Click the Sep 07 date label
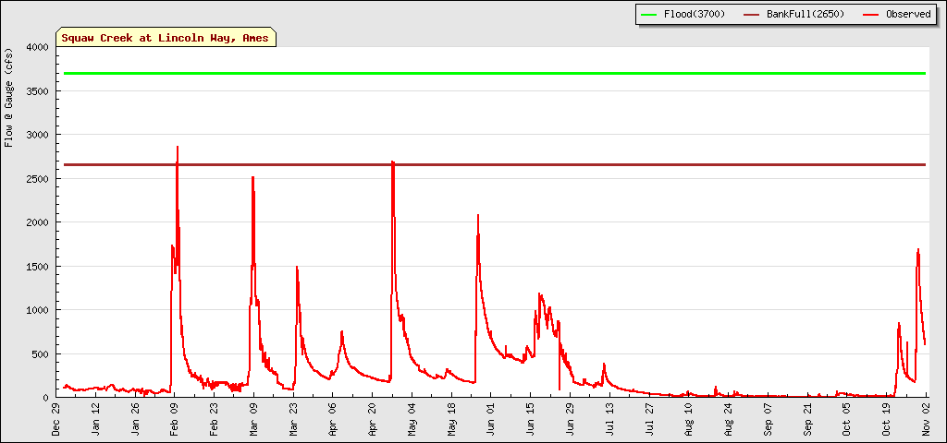Screen dimensions: 947x443 769,420
